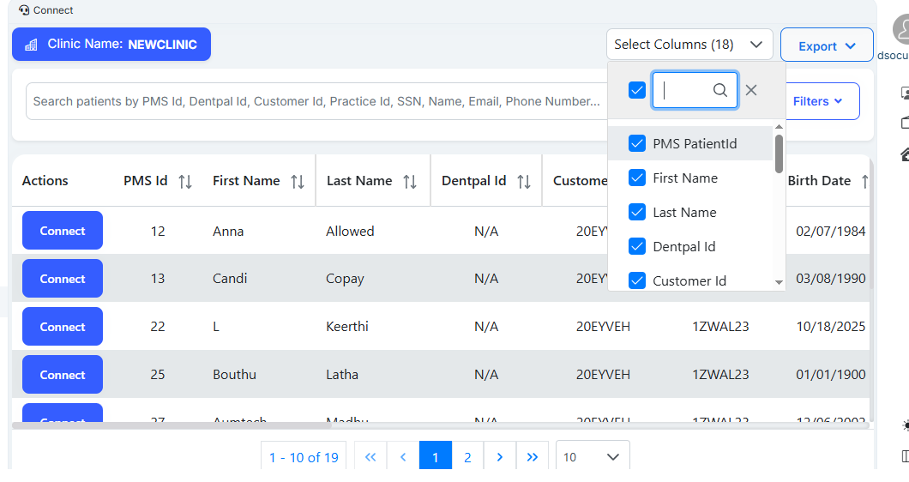909x482 pixels.
Task: Go to the last page with double chevron
Action: tap(532, 457)
